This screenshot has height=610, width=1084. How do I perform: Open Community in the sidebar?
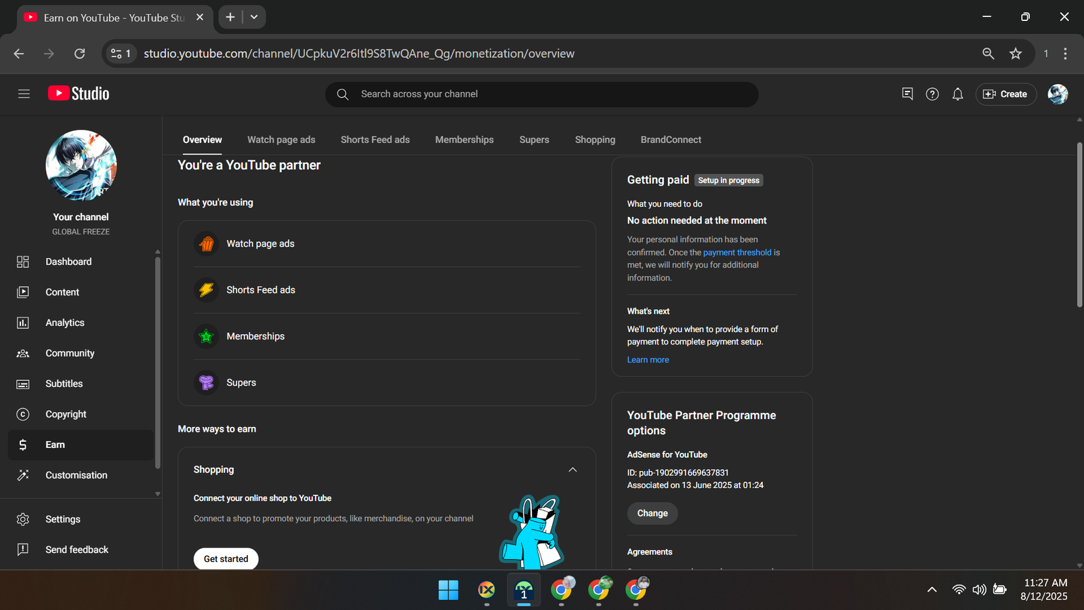pos(81,353)
